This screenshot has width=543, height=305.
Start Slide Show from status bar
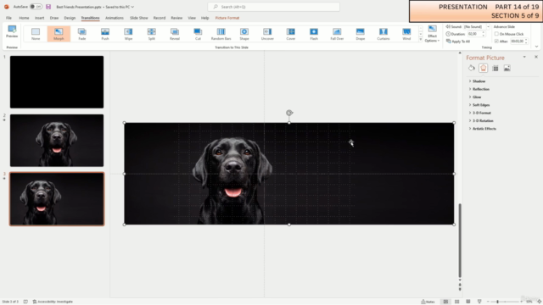pyautogui.click(x=479, y=302)
